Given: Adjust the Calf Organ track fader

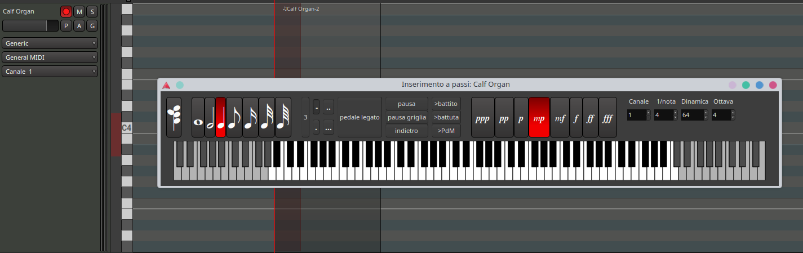Looking at the screenshot, I should coord(30,26).
